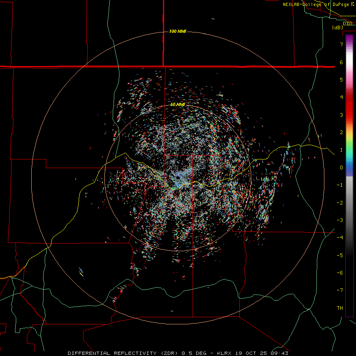Screen dimensions: 356x356
Task: Click the DIFFERENTIAL REFLECTIVITY (ZDR) caption
Action: pos(124,353)
